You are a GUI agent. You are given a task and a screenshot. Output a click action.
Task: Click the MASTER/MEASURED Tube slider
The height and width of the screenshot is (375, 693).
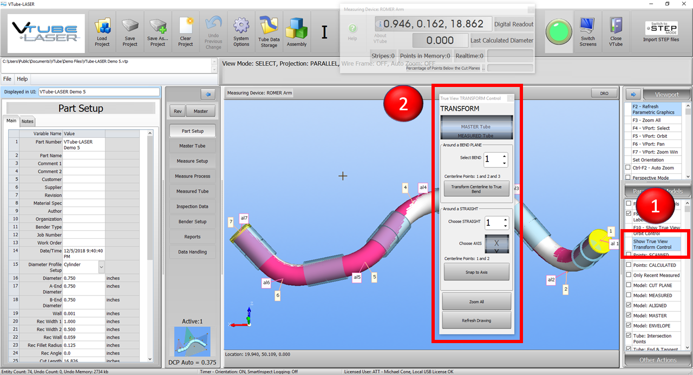tap(476, 131)
